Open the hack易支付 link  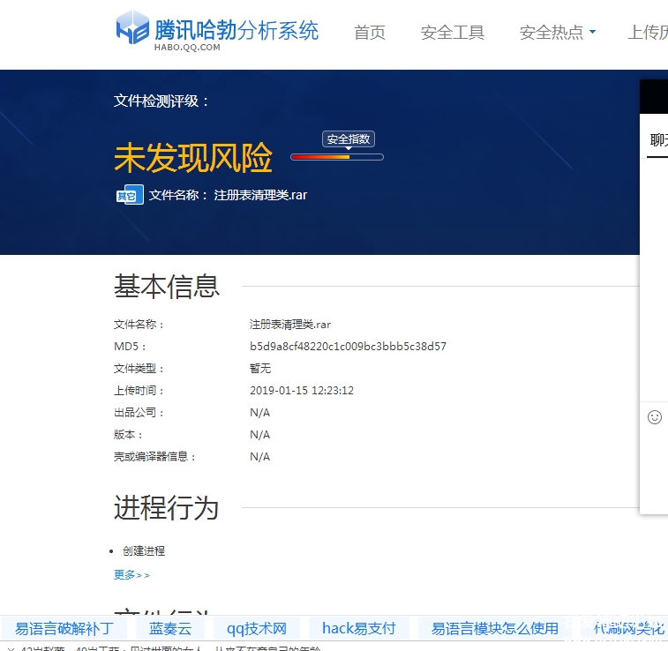click(358, 628)
